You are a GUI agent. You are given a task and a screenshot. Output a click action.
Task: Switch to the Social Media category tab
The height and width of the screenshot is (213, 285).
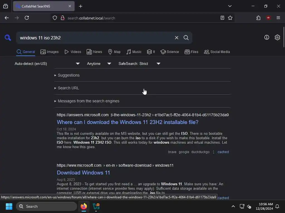[217, 52]
